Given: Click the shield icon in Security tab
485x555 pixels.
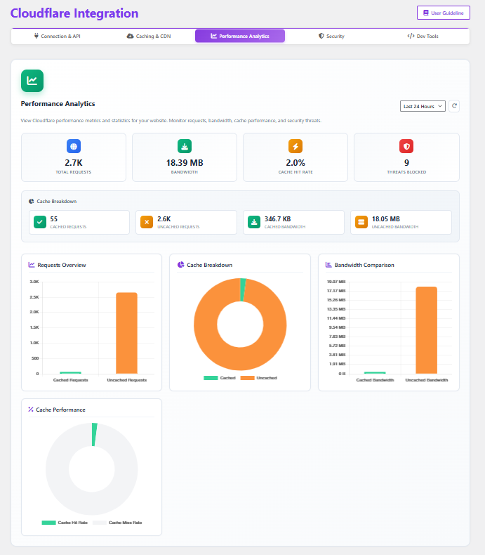Looking at the screenshot, I should (x=321, y=36).
